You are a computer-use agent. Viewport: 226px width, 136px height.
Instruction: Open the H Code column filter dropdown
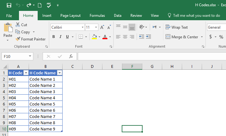click(26, 73)
